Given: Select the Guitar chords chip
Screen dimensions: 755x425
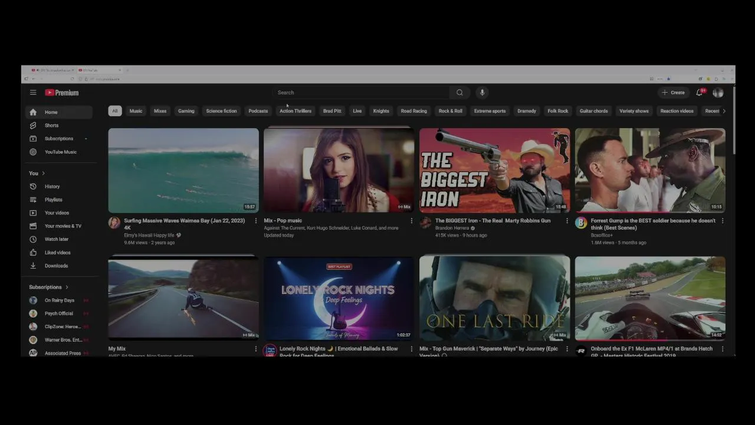Looking at the screenshot, I should pos(594,111).
